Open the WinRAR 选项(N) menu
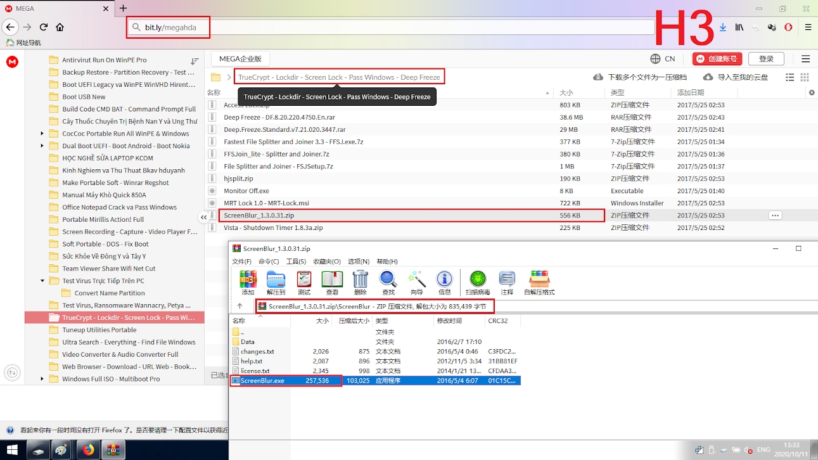The width and height of the screenshot is (818, 460). click(x=359, y=261)
